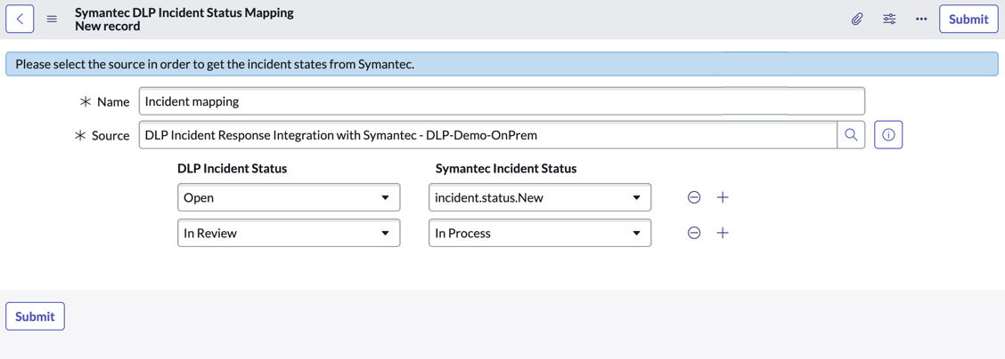The width and height of the screenshot is (1005, 359).
Task: Remove the In Review mapping row
Action: (693, 233)
